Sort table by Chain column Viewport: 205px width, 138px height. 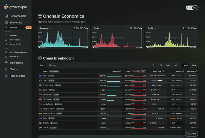[x=45, y=71]
